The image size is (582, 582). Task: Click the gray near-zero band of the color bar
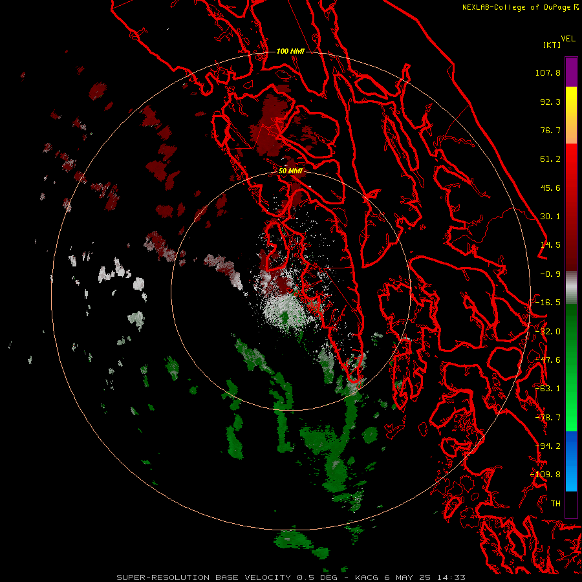[x=571, y=288]
